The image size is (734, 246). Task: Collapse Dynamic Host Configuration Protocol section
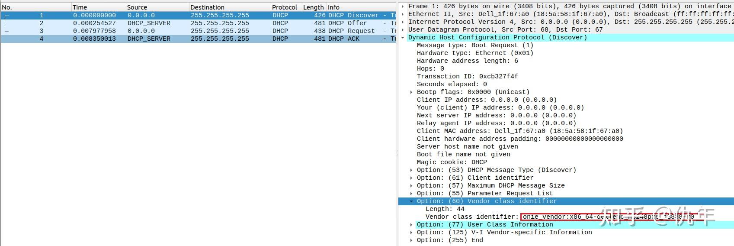[403, 38]
